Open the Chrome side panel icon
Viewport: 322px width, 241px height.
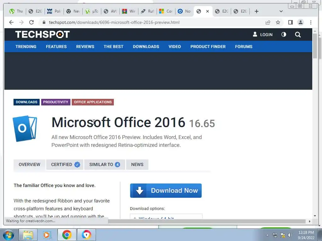290,22
